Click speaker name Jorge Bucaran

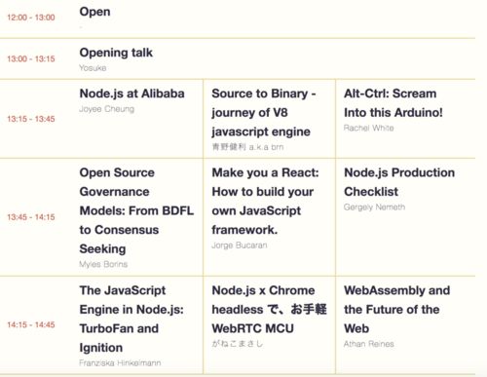[240, 245]
